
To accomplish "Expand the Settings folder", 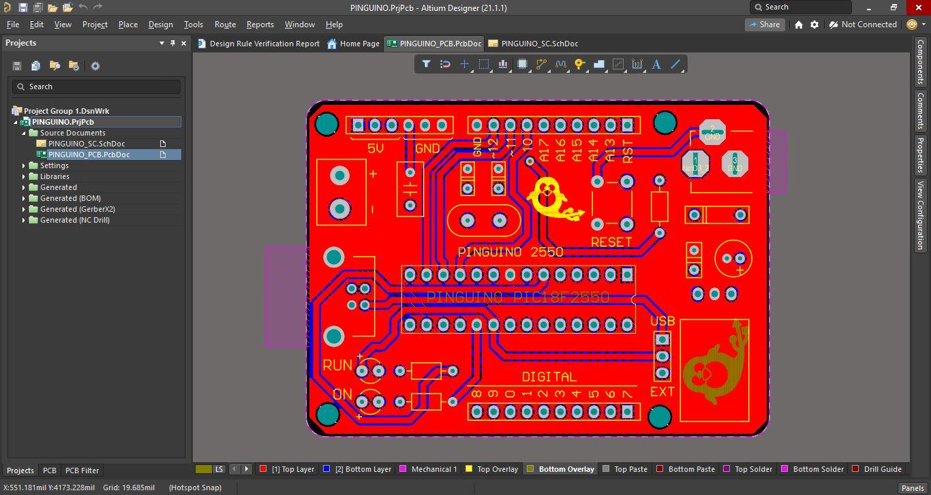I will 24,165.
